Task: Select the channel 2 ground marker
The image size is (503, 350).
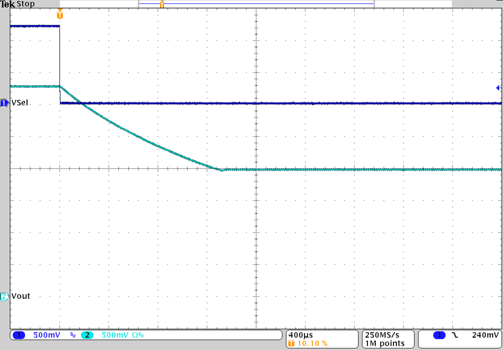Action: pyautogui.click(x=4, y=296)
